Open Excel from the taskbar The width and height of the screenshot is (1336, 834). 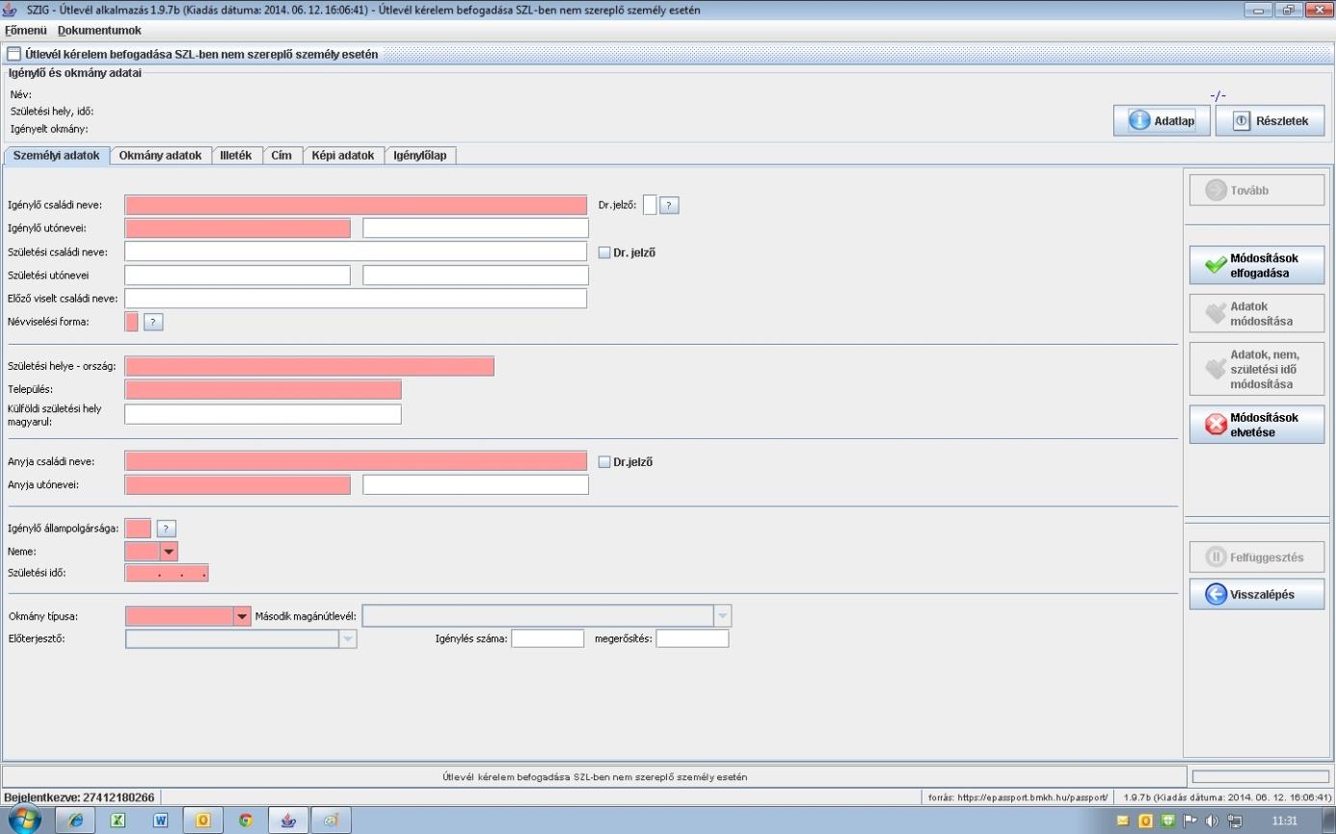119,821
